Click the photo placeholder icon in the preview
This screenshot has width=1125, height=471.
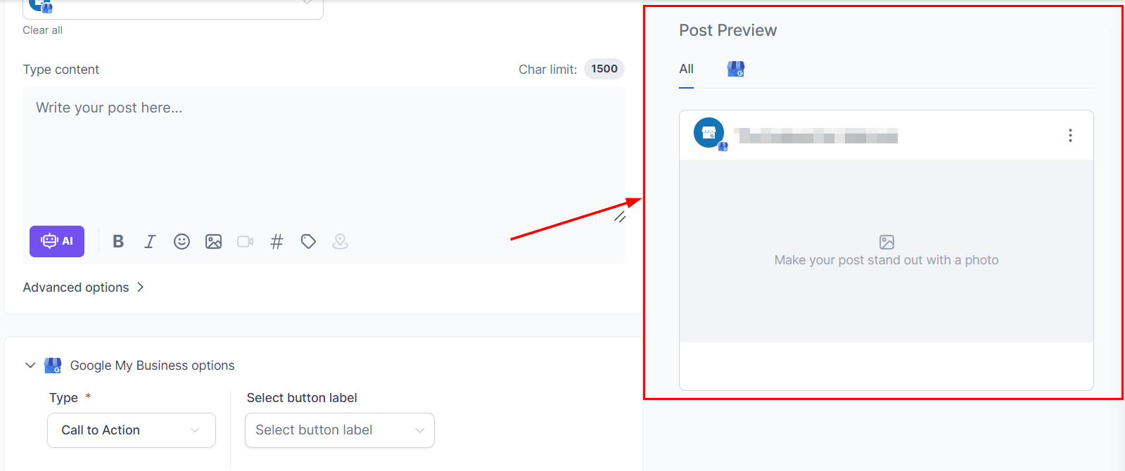[x=886, y=243]
